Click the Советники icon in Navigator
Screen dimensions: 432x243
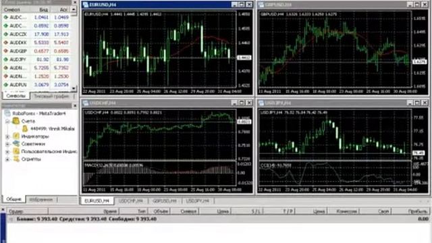click(x=16, y=144)
